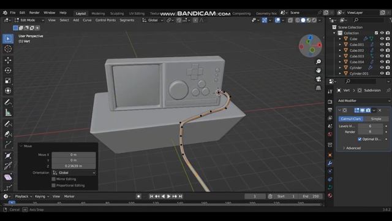The image size is (392, 221).
Task: Select the Transform tool in toolbar
Action: pos(8,91)
